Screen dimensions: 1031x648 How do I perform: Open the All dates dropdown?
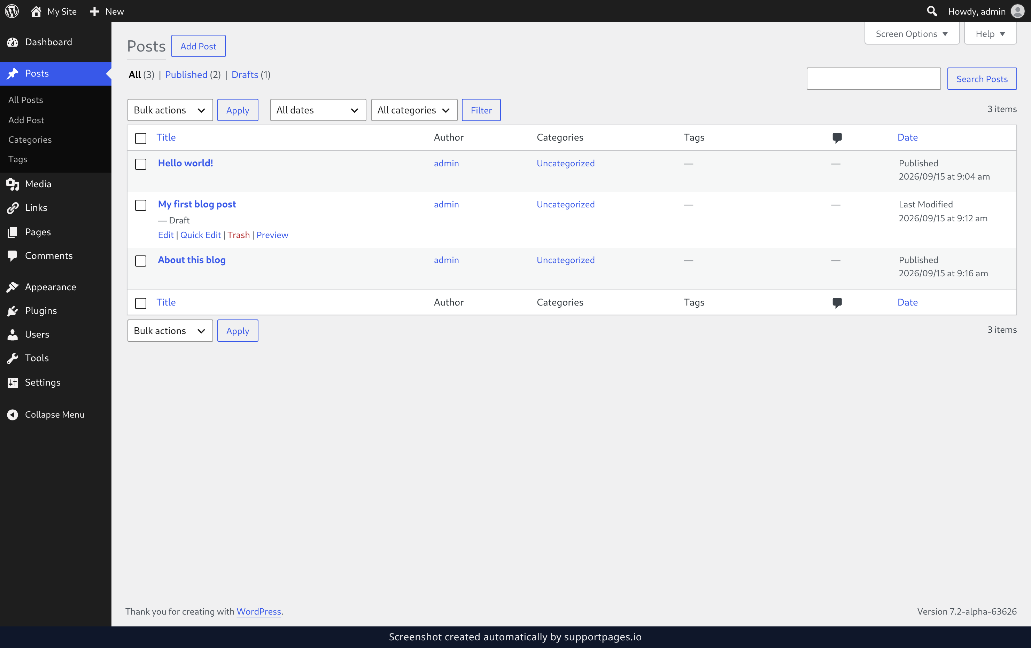(x=318, y=110)
